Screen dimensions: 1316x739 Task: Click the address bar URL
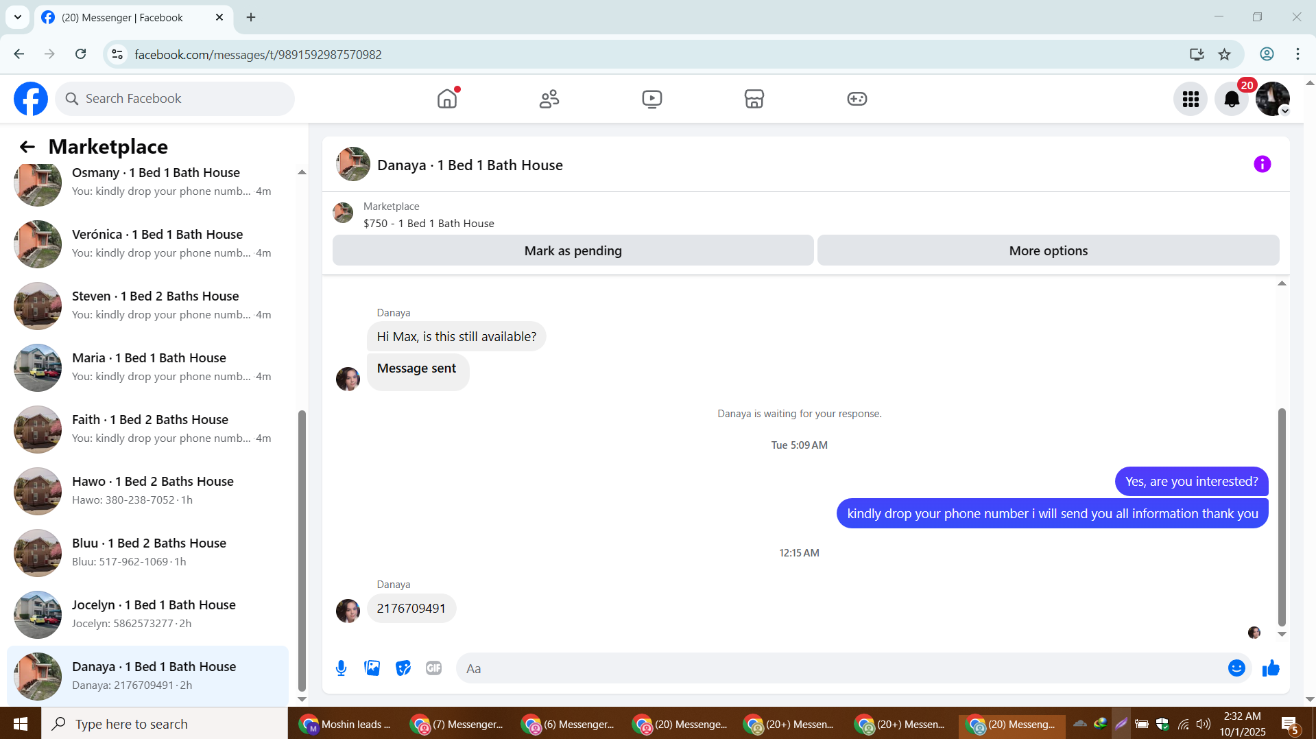click(258, 54)
